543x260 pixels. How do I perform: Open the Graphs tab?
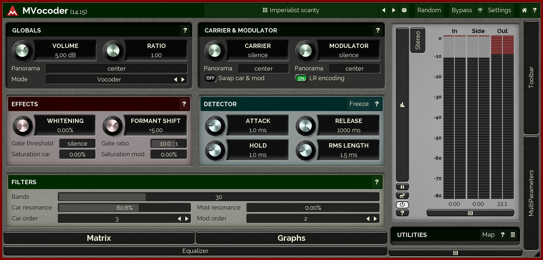291,238
